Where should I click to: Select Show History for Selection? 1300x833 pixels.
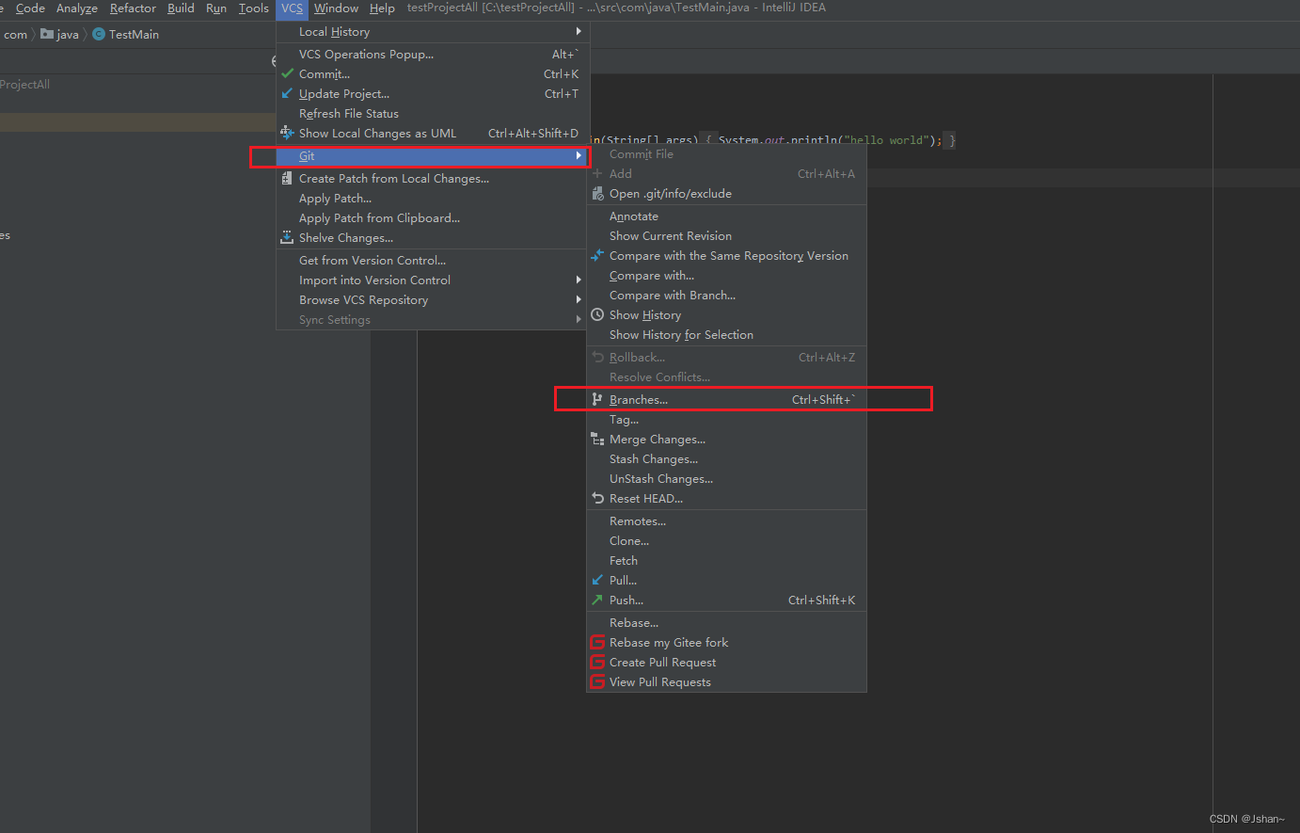click(726, 334)
